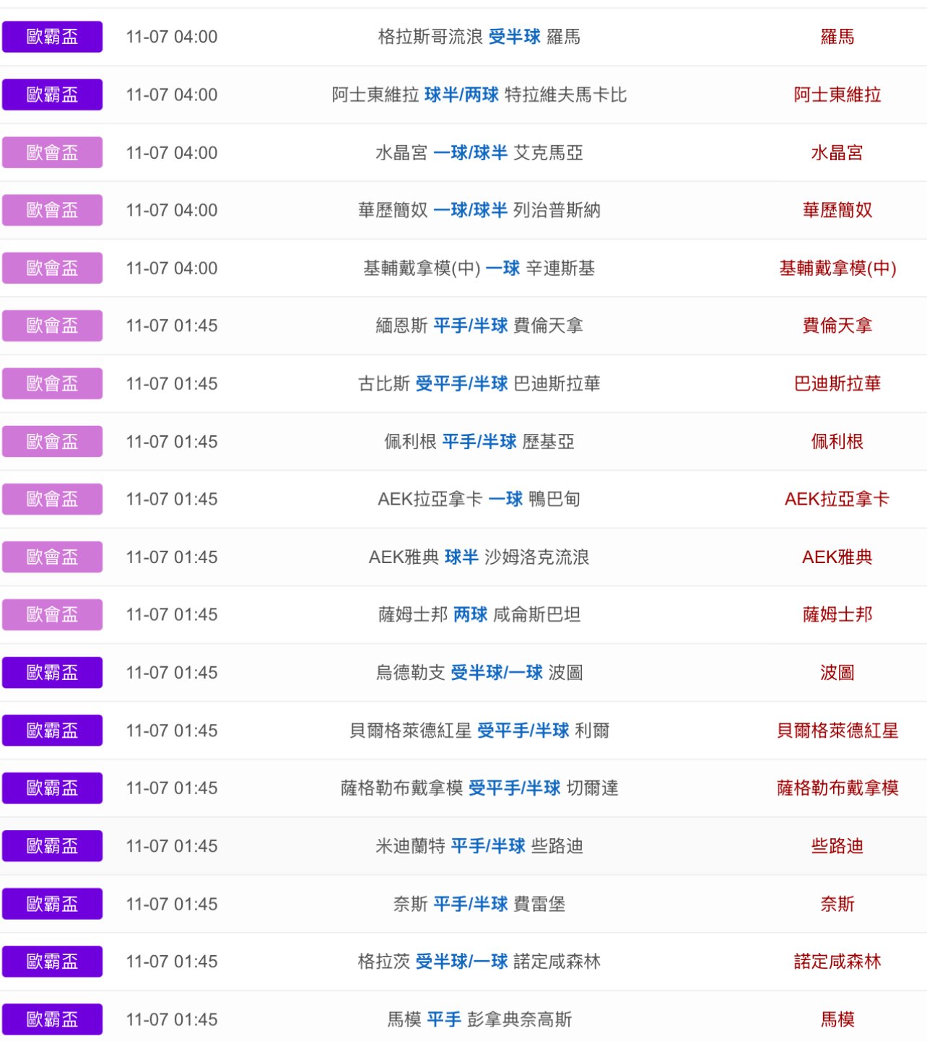The image size is (927, 1041).
Task: Click the blue 球半/两球 handicap text
Action: tap(461, 95)
